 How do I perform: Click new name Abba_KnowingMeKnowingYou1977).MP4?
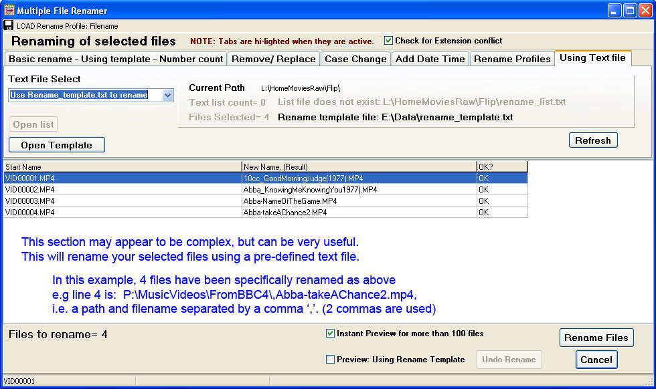tap(310, 190)
